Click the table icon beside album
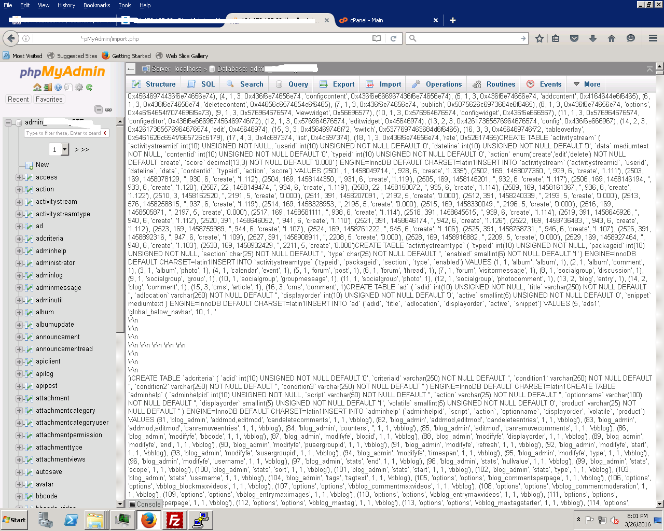 coord(29,312)
